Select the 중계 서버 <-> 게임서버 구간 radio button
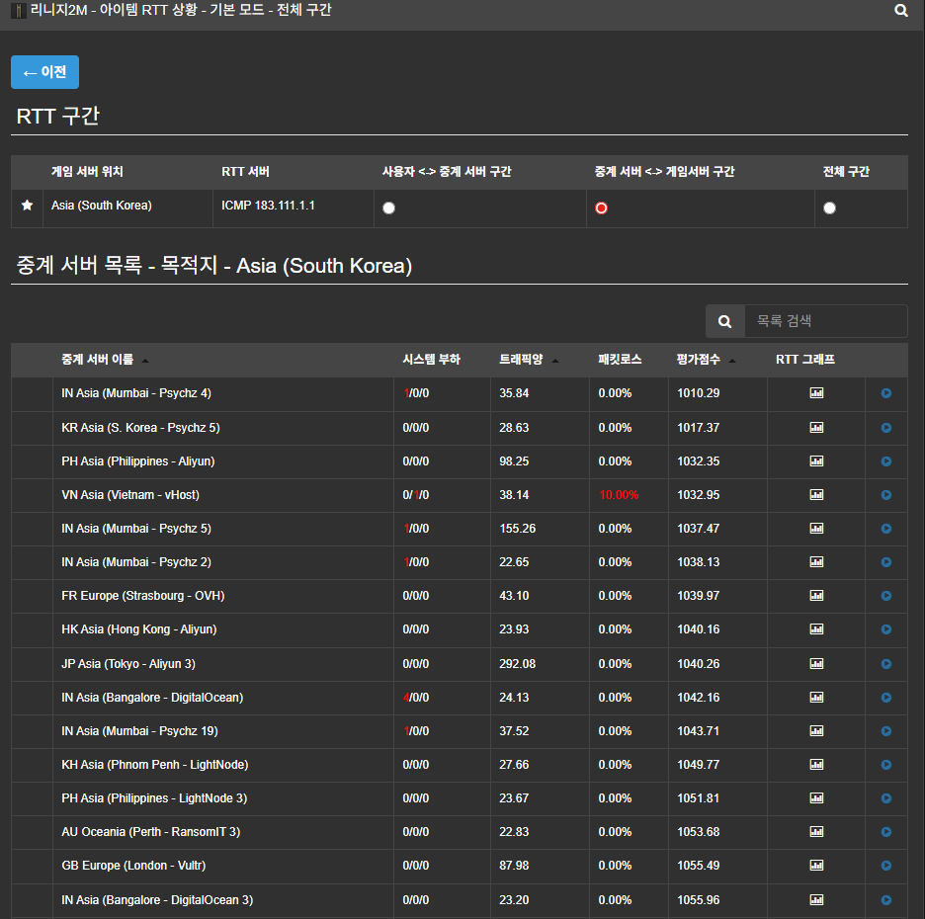 click(601, 209)
